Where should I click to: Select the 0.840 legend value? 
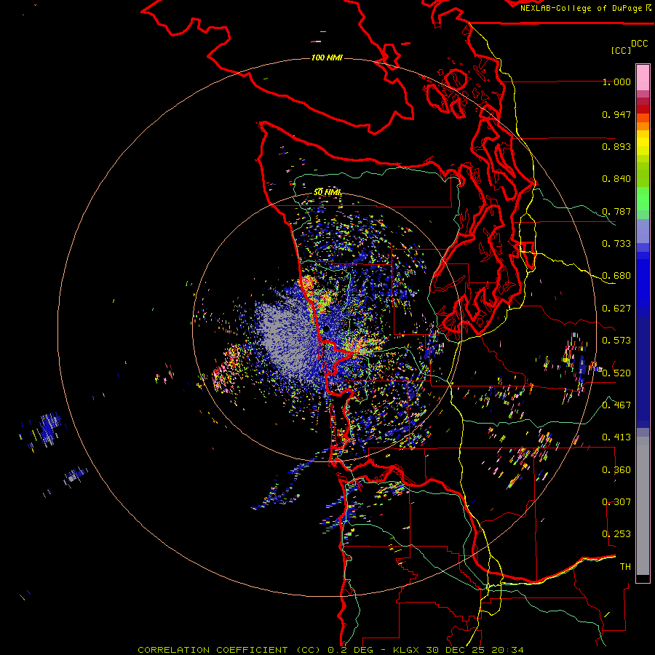[616, 179]
